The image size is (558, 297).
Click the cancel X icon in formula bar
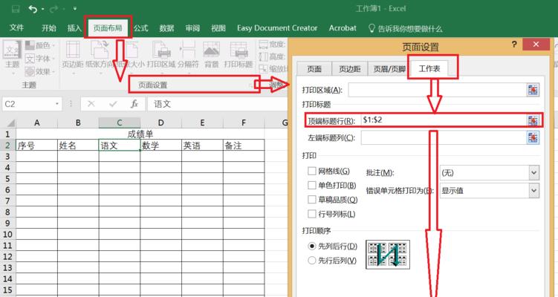pyautogui.click(x=91, y=104)
